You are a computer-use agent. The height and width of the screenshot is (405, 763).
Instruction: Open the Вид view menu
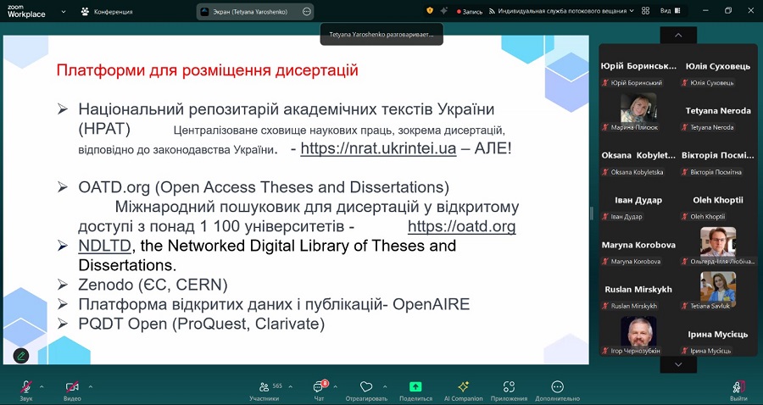point(670,11)
